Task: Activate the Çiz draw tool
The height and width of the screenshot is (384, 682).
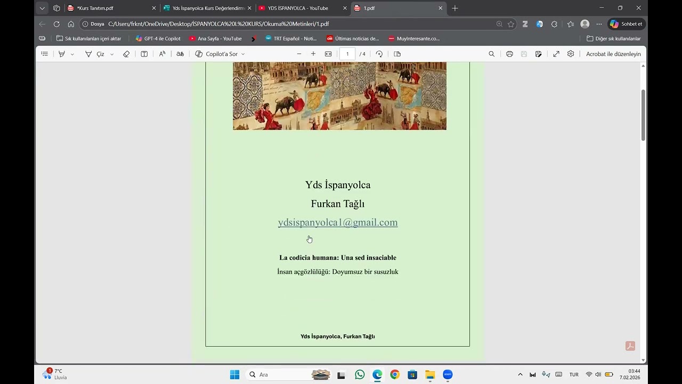Action: [95, 54]
